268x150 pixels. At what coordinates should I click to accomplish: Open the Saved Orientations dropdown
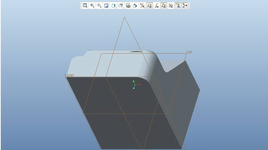(121, 5)
